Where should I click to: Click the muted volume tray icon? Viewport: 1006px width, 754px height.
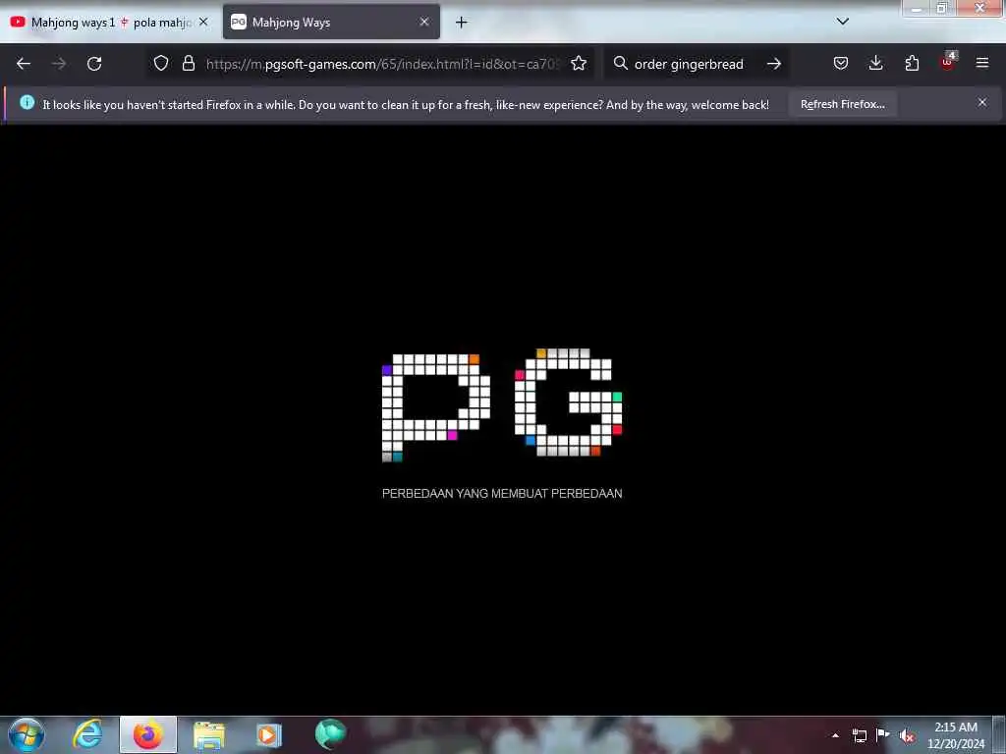point(907,735)
